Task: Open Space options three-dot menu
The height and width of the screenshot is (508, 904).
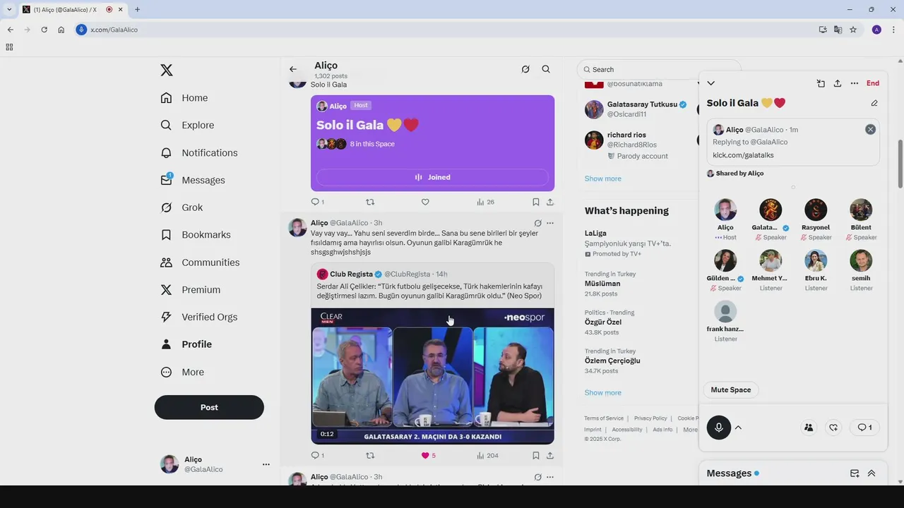Action: pyautogui.click(x=855, y=83)
